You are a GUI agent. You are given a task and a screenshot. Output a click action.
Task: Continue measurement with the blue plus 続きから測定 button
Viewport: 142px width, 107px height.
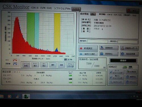tap(88, 54)
